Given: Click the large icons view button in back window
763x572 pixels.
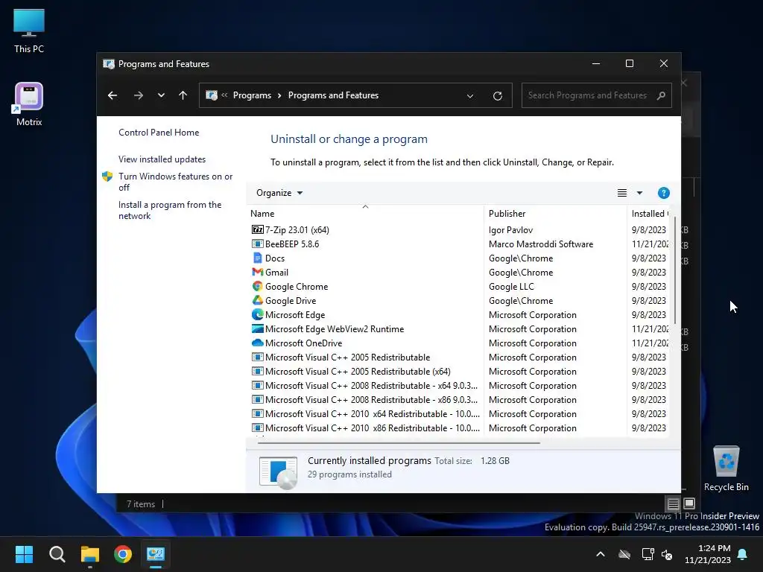Looking at the screenshot, I should tap(689, 503).
